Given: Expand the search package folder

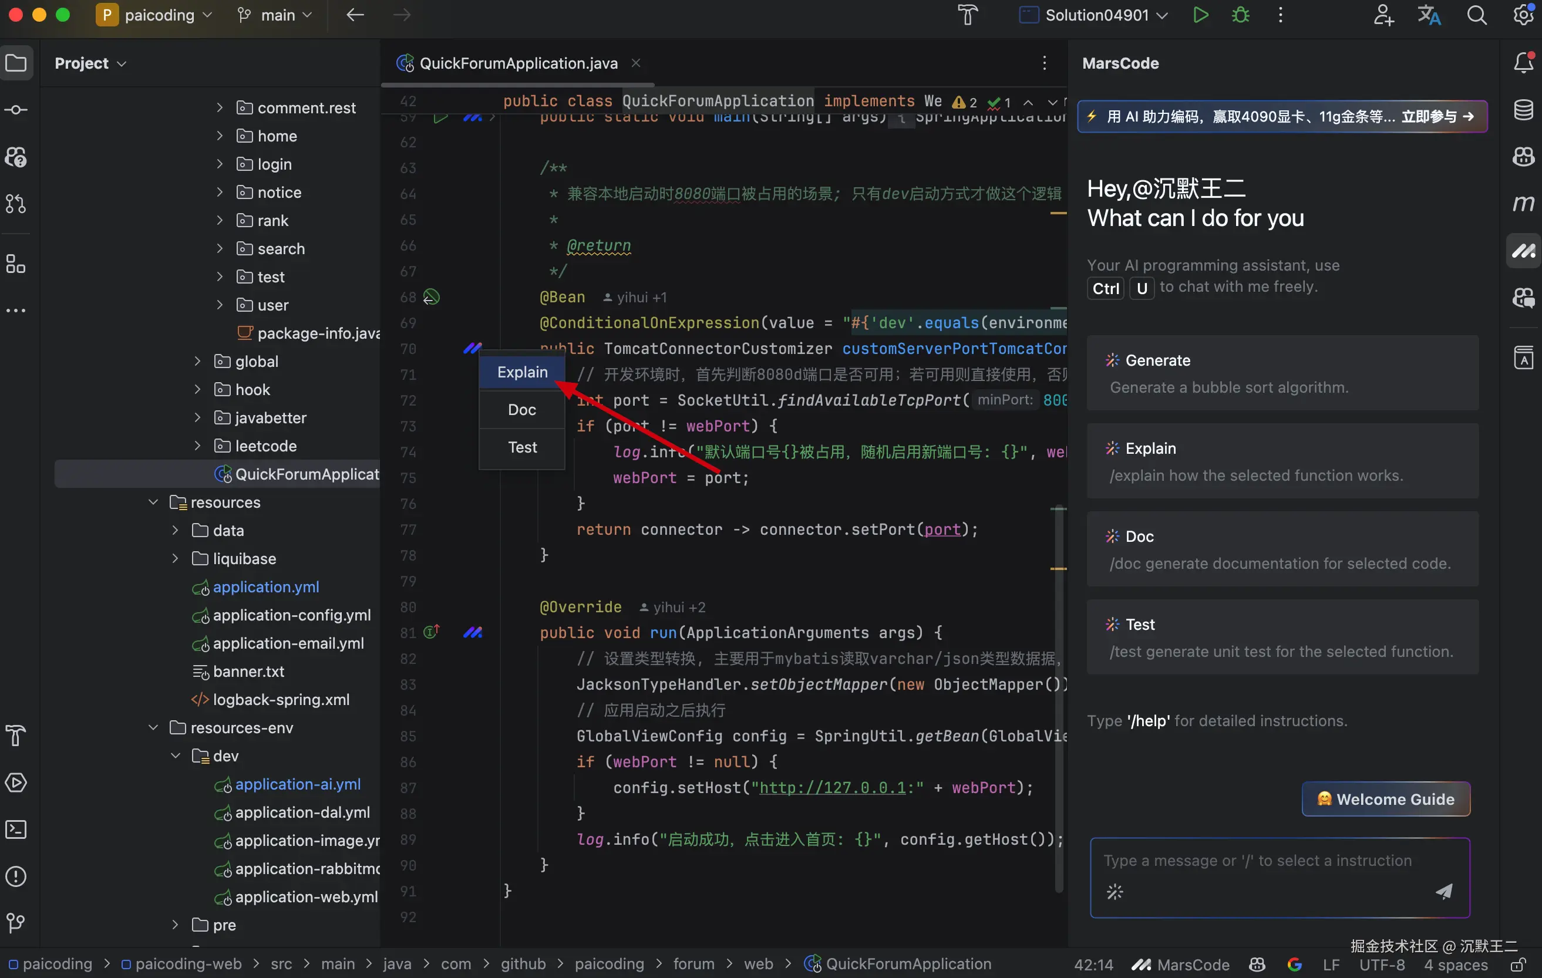Looking at the screenshot, I should click(220, 249).
